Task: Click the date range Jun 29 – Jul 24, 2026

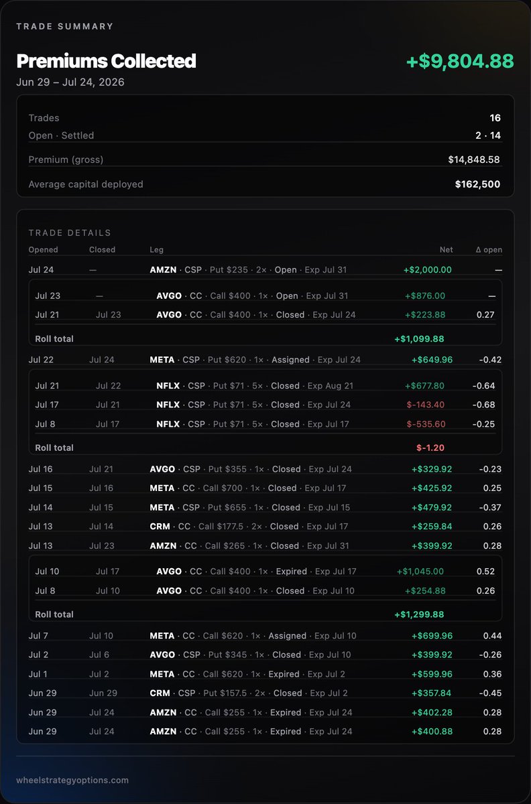Action: (70, 82)
